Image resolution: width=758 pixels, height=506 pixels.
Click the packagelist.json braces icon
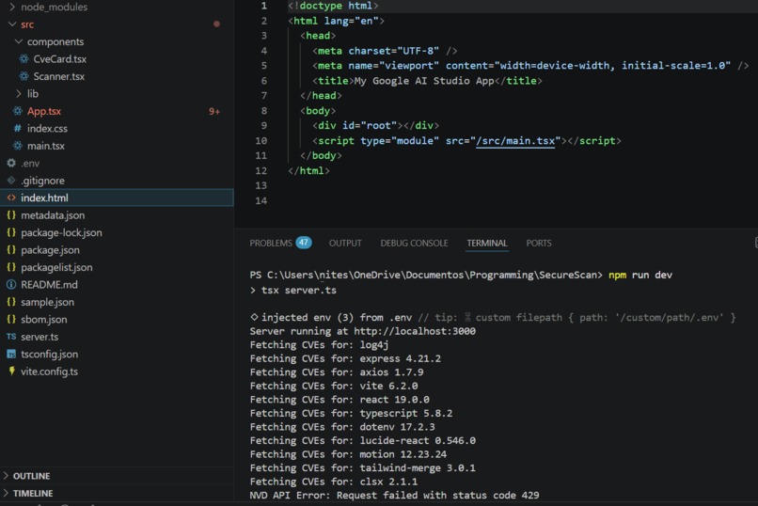point(11,267)
